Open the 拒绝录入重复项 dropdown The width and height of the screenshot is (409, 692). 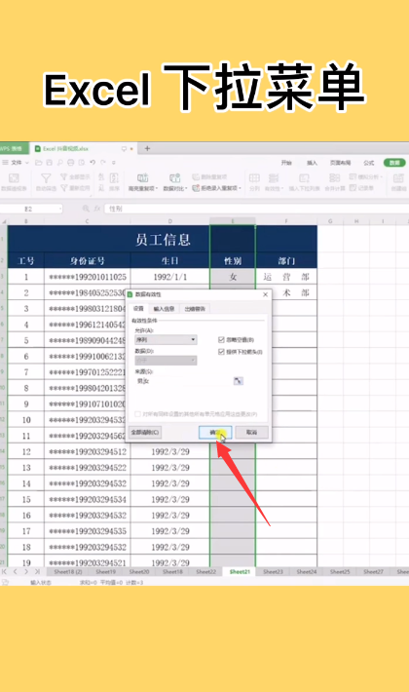pyautogui.click(x=216, y=188)
